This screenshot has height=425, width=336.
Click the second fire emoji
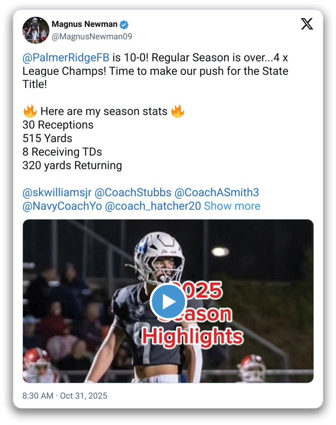[177, 111]
